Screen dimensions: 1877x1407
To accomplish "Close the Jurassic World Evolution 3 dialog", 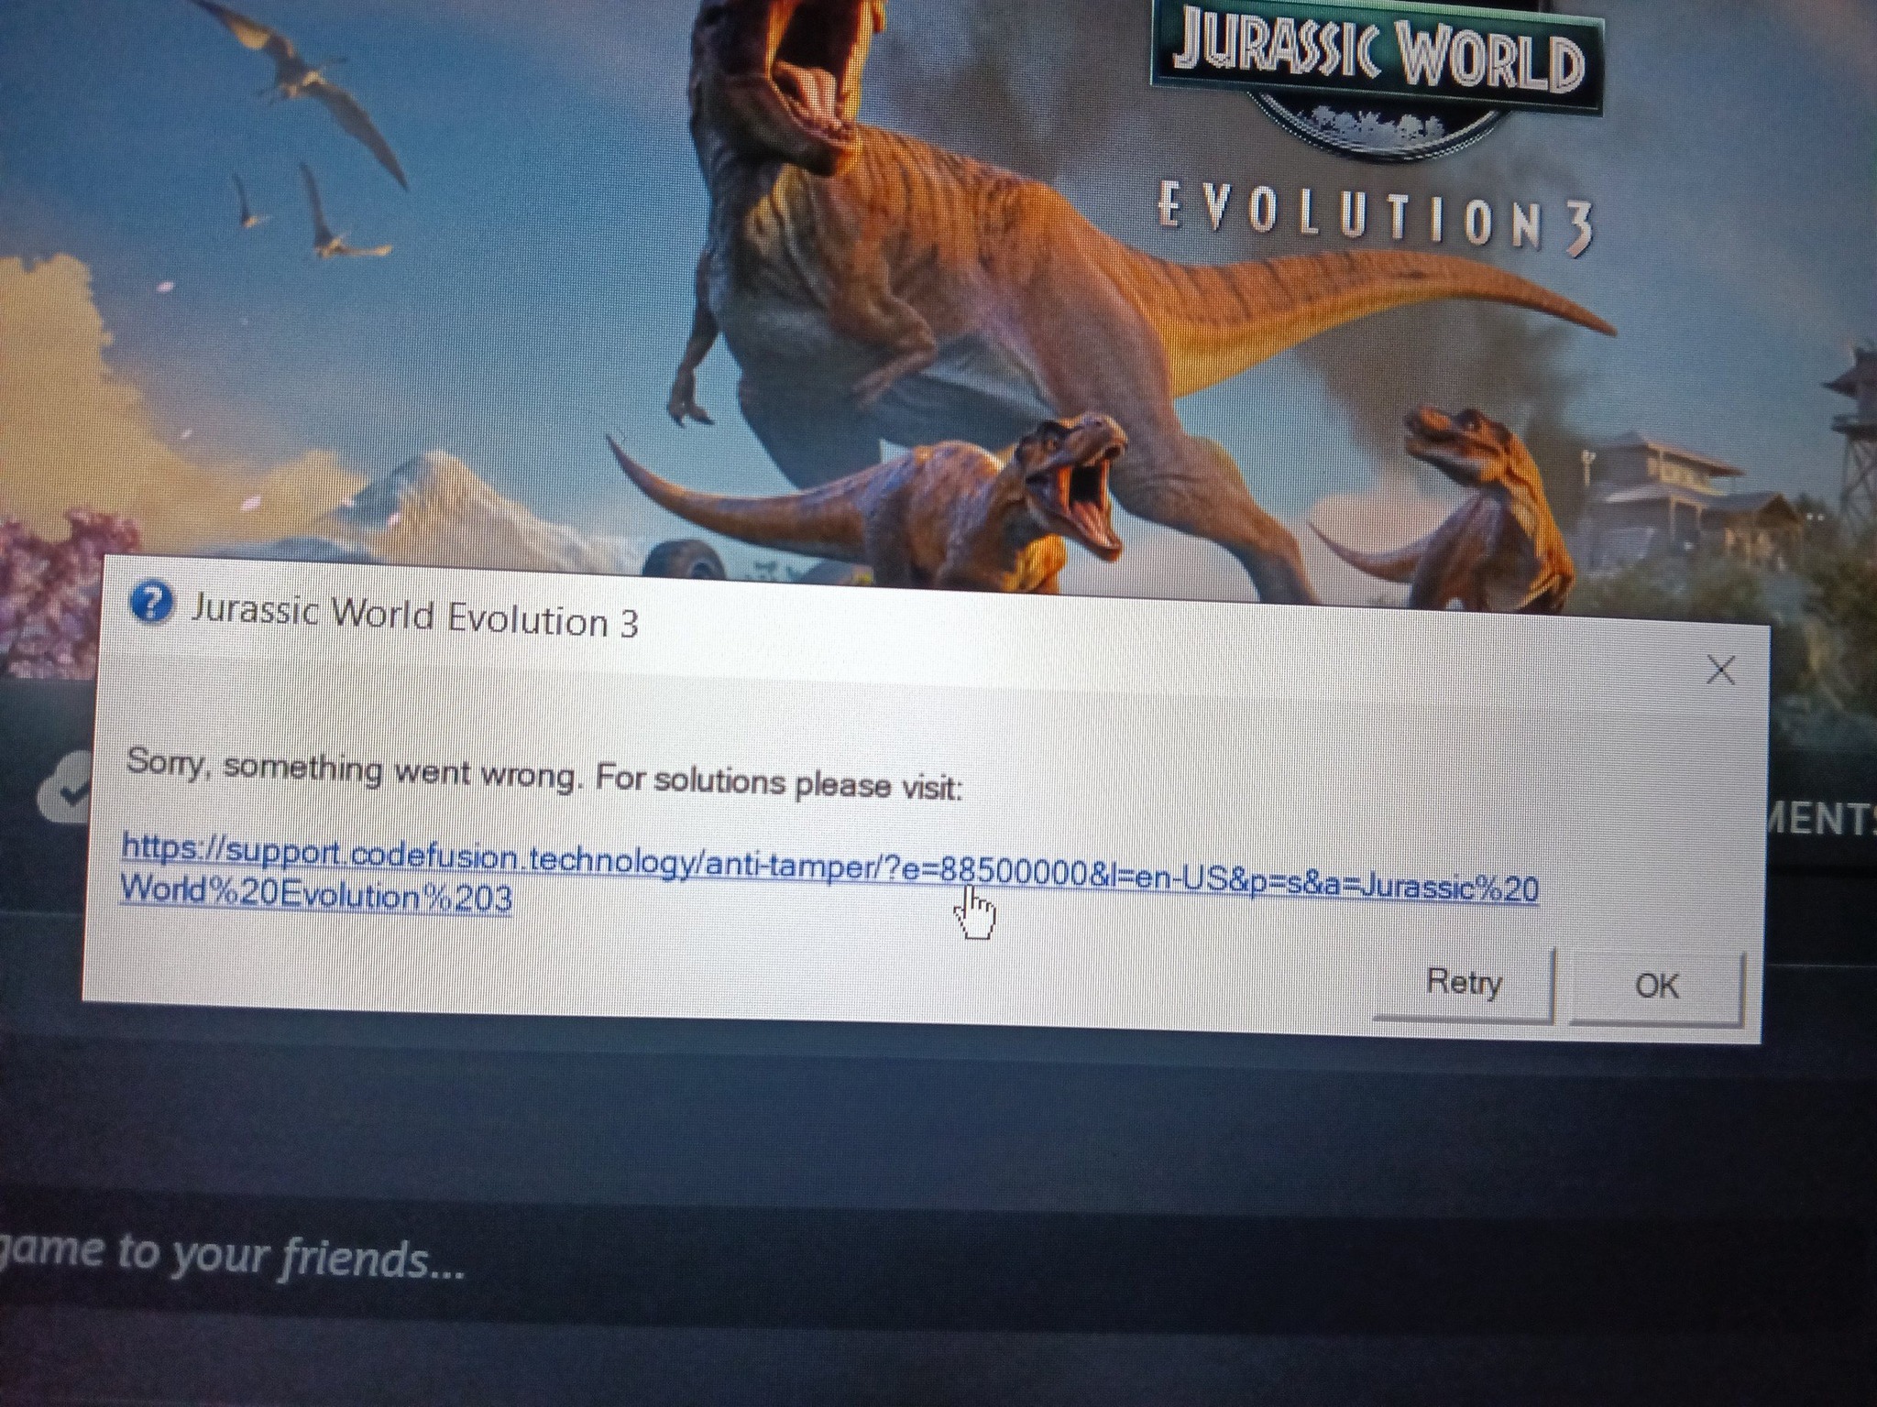I will click(1720, 670).
